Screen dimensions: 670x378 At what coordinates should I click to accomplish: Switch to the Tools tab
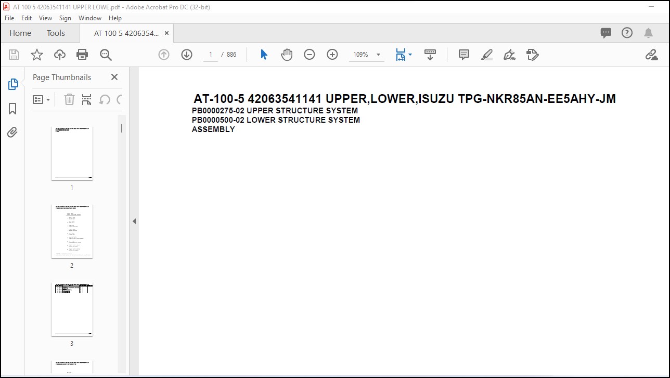(x=56, y=33)
